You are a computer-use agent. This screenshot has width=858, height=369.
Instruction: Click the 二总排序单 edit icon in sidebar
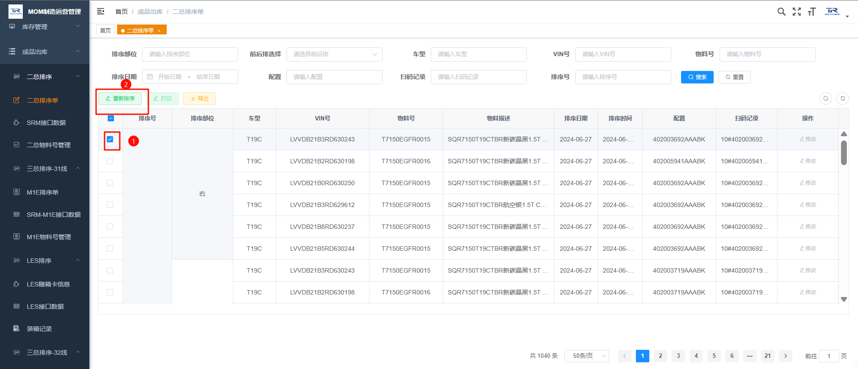(17, 100)
